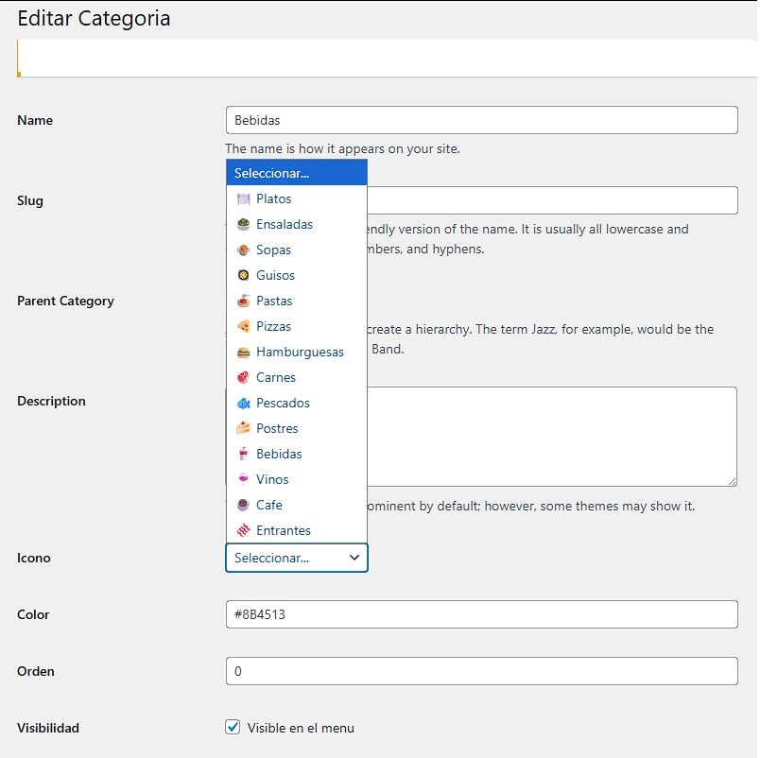Collapse the Icono dropdown arrow
This screenshot has height=758, width=760.
[x=354, y=558]
